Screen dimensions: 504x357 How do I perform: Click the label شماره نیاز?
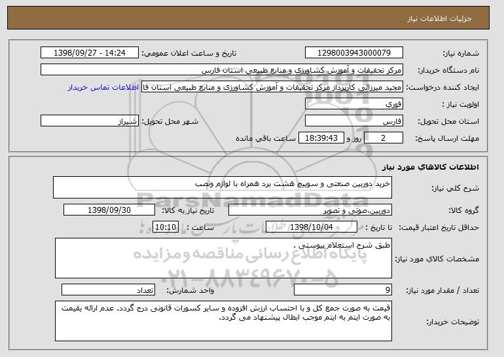461,53
